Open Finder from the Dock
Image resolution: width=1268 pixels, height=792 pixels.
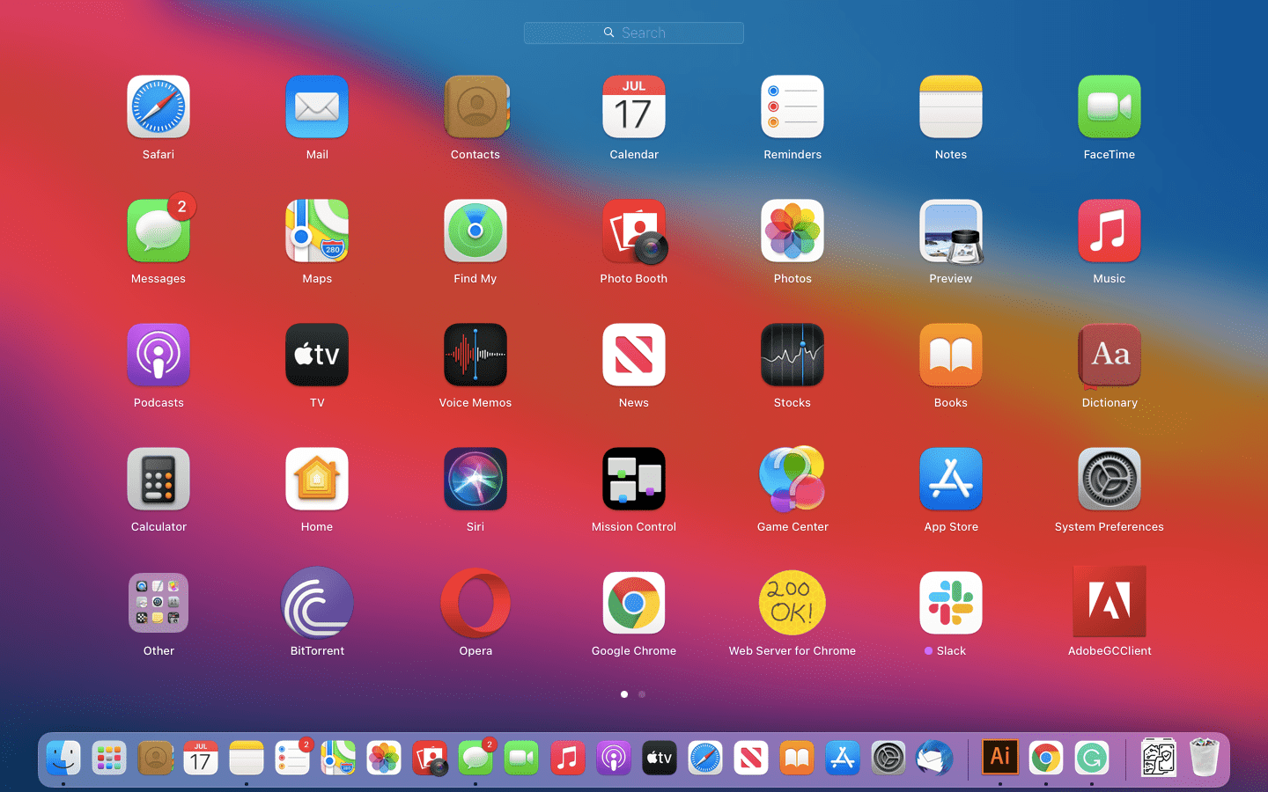point(63,758)
